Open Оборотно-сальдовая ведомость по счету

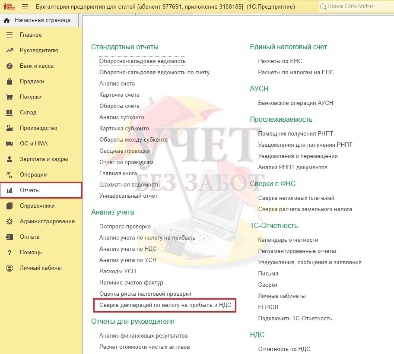click(x=154, y=72)
